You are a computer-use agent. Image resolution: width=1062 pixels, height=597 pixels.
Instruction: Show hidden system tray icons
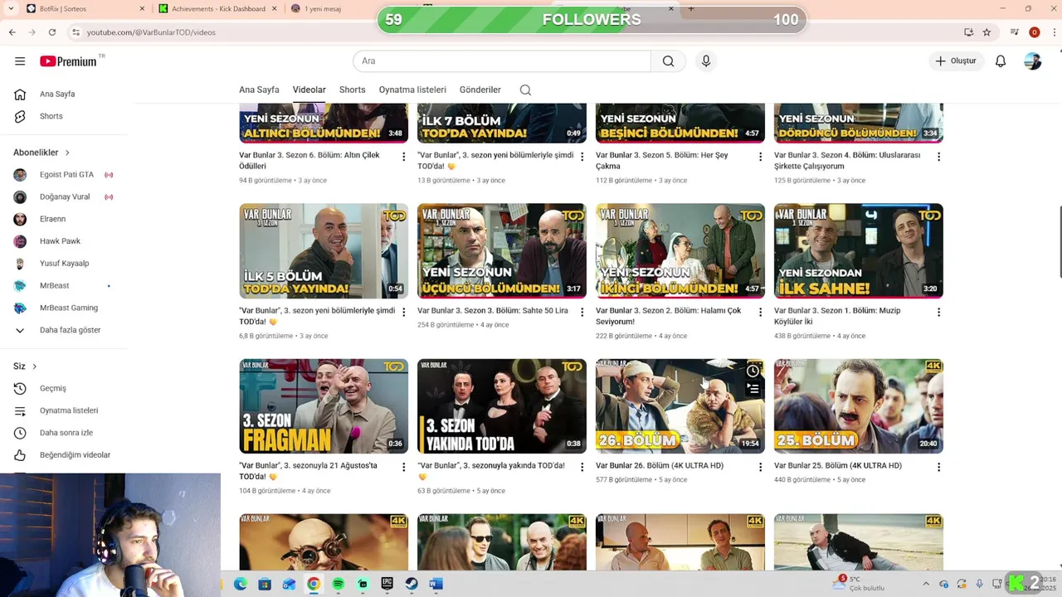926,584
